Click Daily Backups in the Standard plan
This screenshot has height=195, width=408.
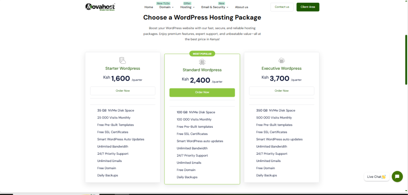[187, 177]
